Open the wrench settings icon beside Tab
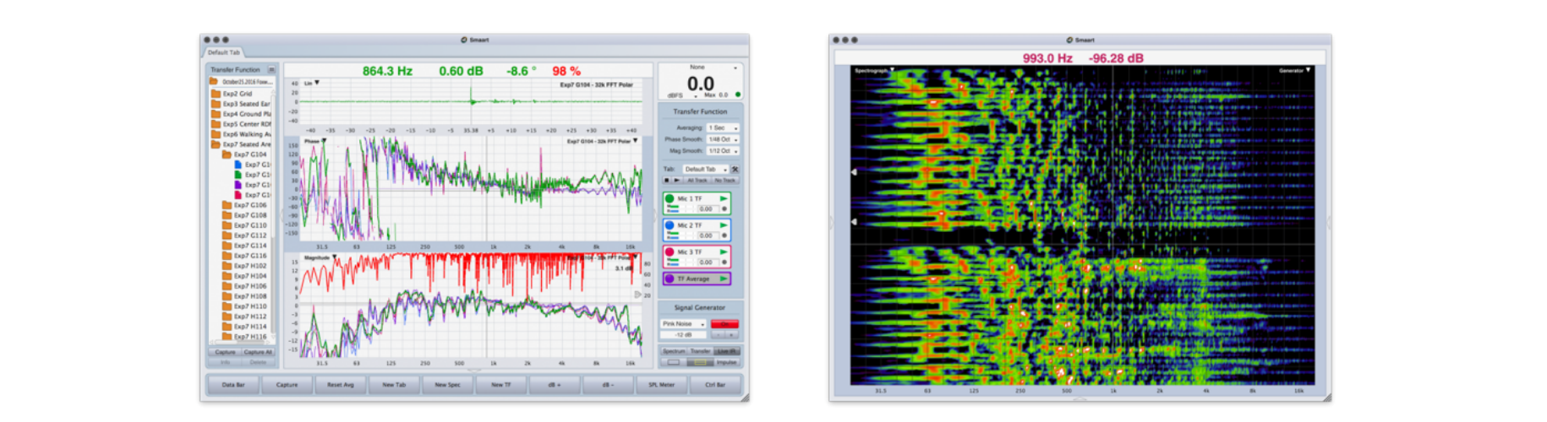This screenshot has height=422, width=1547. click(x=735, y=170)
